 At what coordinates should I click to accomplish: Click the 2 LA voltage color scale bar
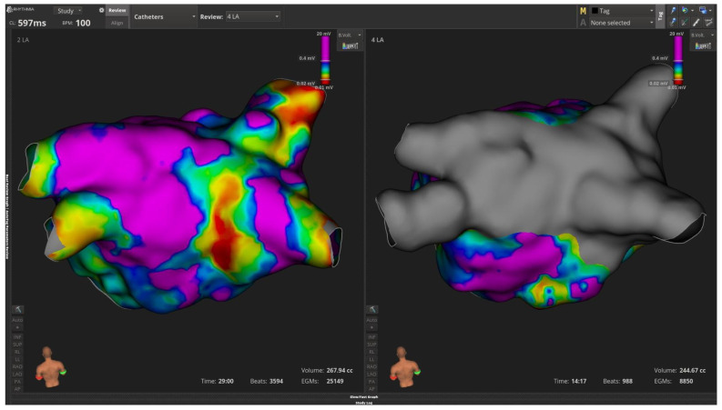click(x=325, y=60)
